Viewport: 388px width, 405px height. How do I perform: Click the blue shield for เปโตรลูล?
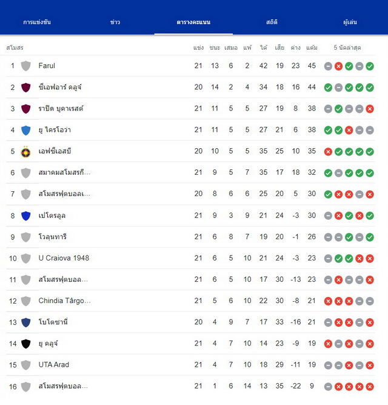(26, 216)
